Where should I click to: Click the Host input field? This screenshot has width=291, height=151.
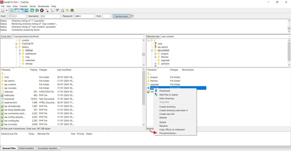coord(16,16)
